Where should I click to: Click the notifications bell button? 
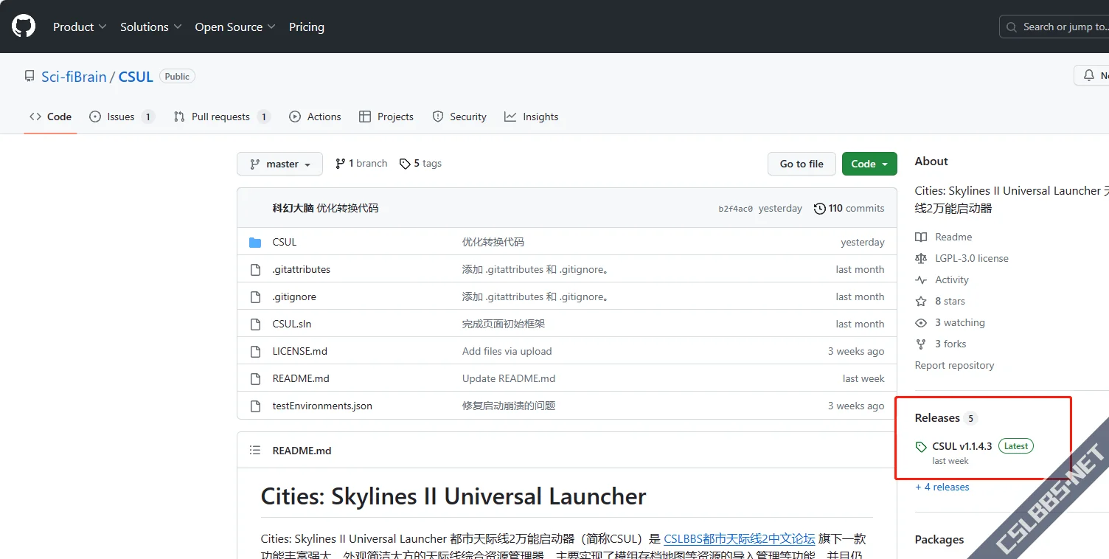1091,75
